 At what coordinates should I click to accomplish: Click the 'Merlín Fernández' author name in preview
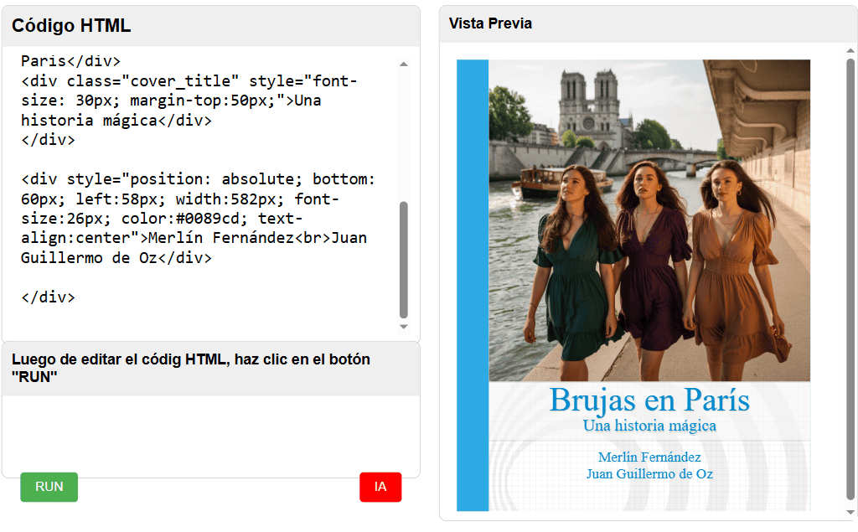[x=649, y=457]
